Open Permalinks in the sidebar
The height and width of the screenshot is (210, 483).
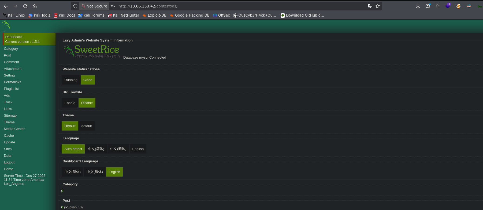[13, 82]
